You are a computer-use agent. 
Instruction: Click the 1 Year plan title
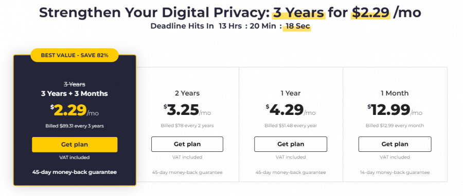(291, 93)
